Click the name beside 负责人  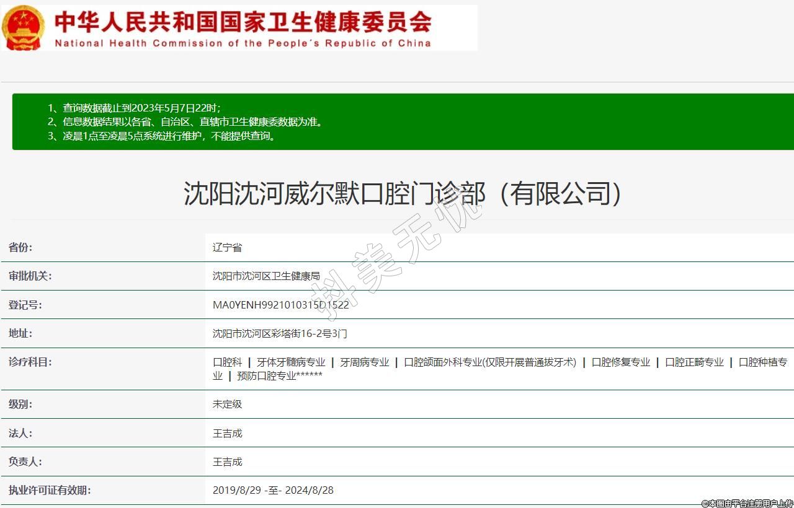tap(227, 462)
